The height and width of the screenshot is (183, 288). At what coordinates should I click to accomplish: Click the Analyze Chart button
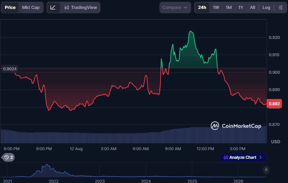point(243,157)
